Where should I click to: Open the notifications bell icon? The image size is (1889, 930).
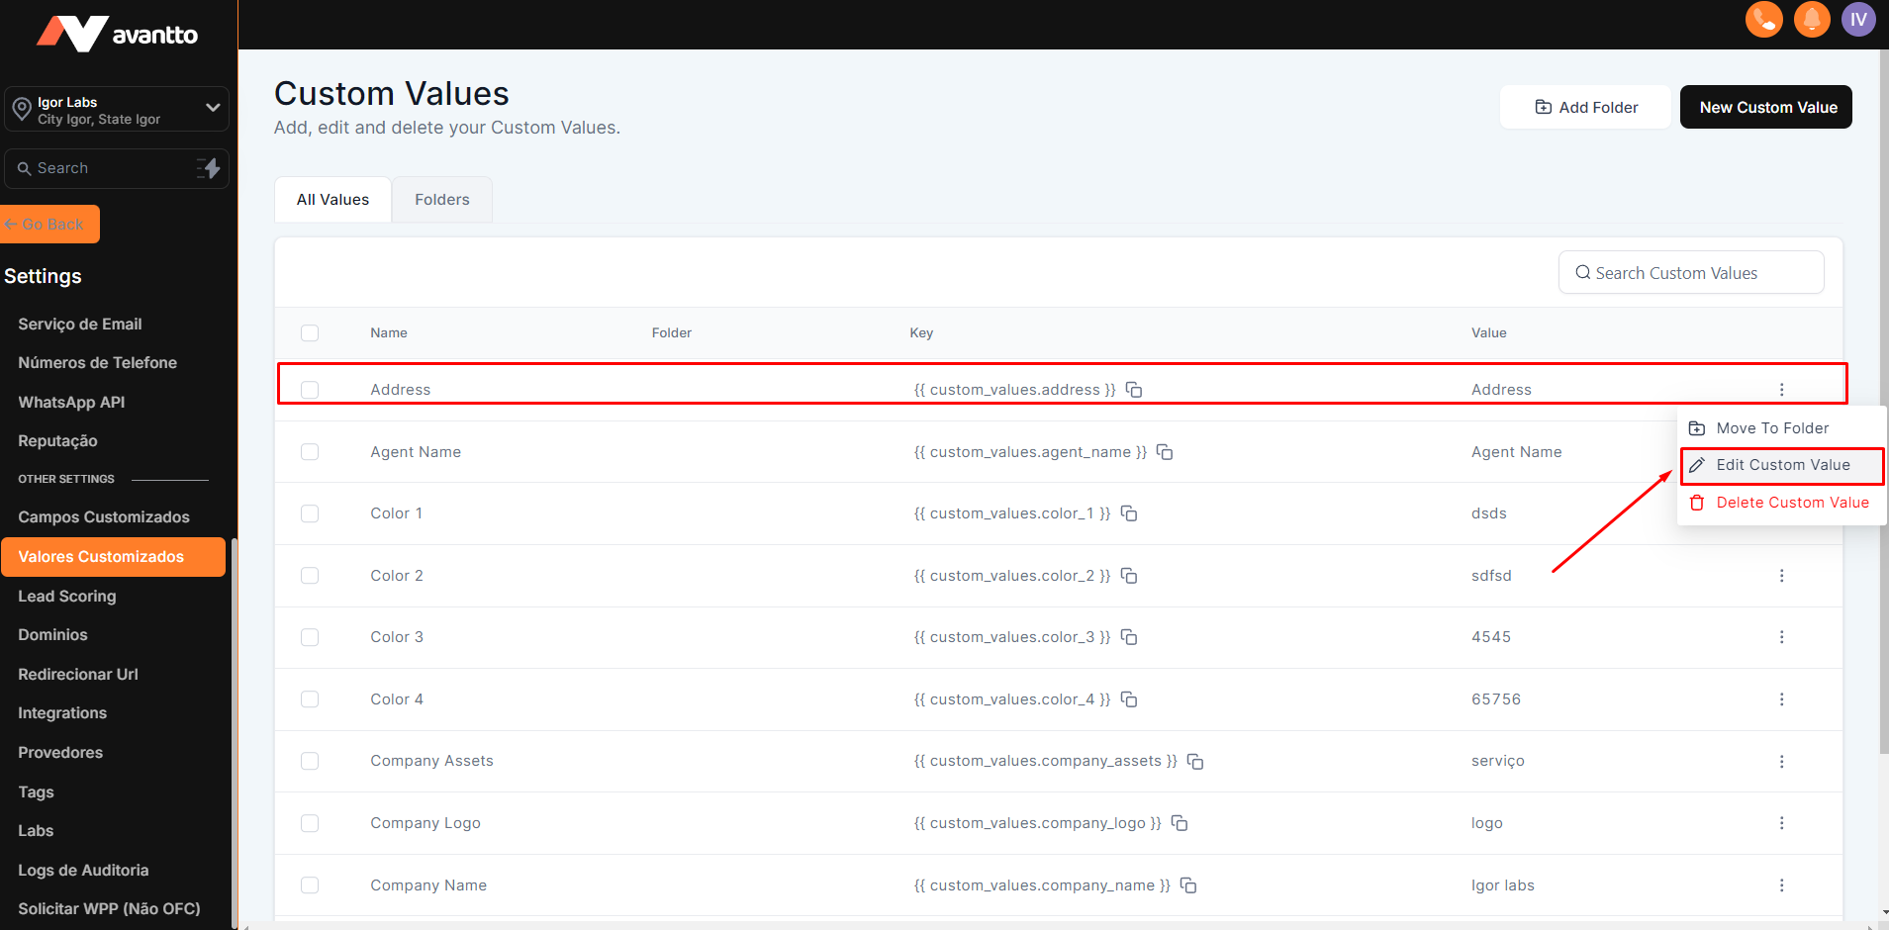tap(1811, 19)
